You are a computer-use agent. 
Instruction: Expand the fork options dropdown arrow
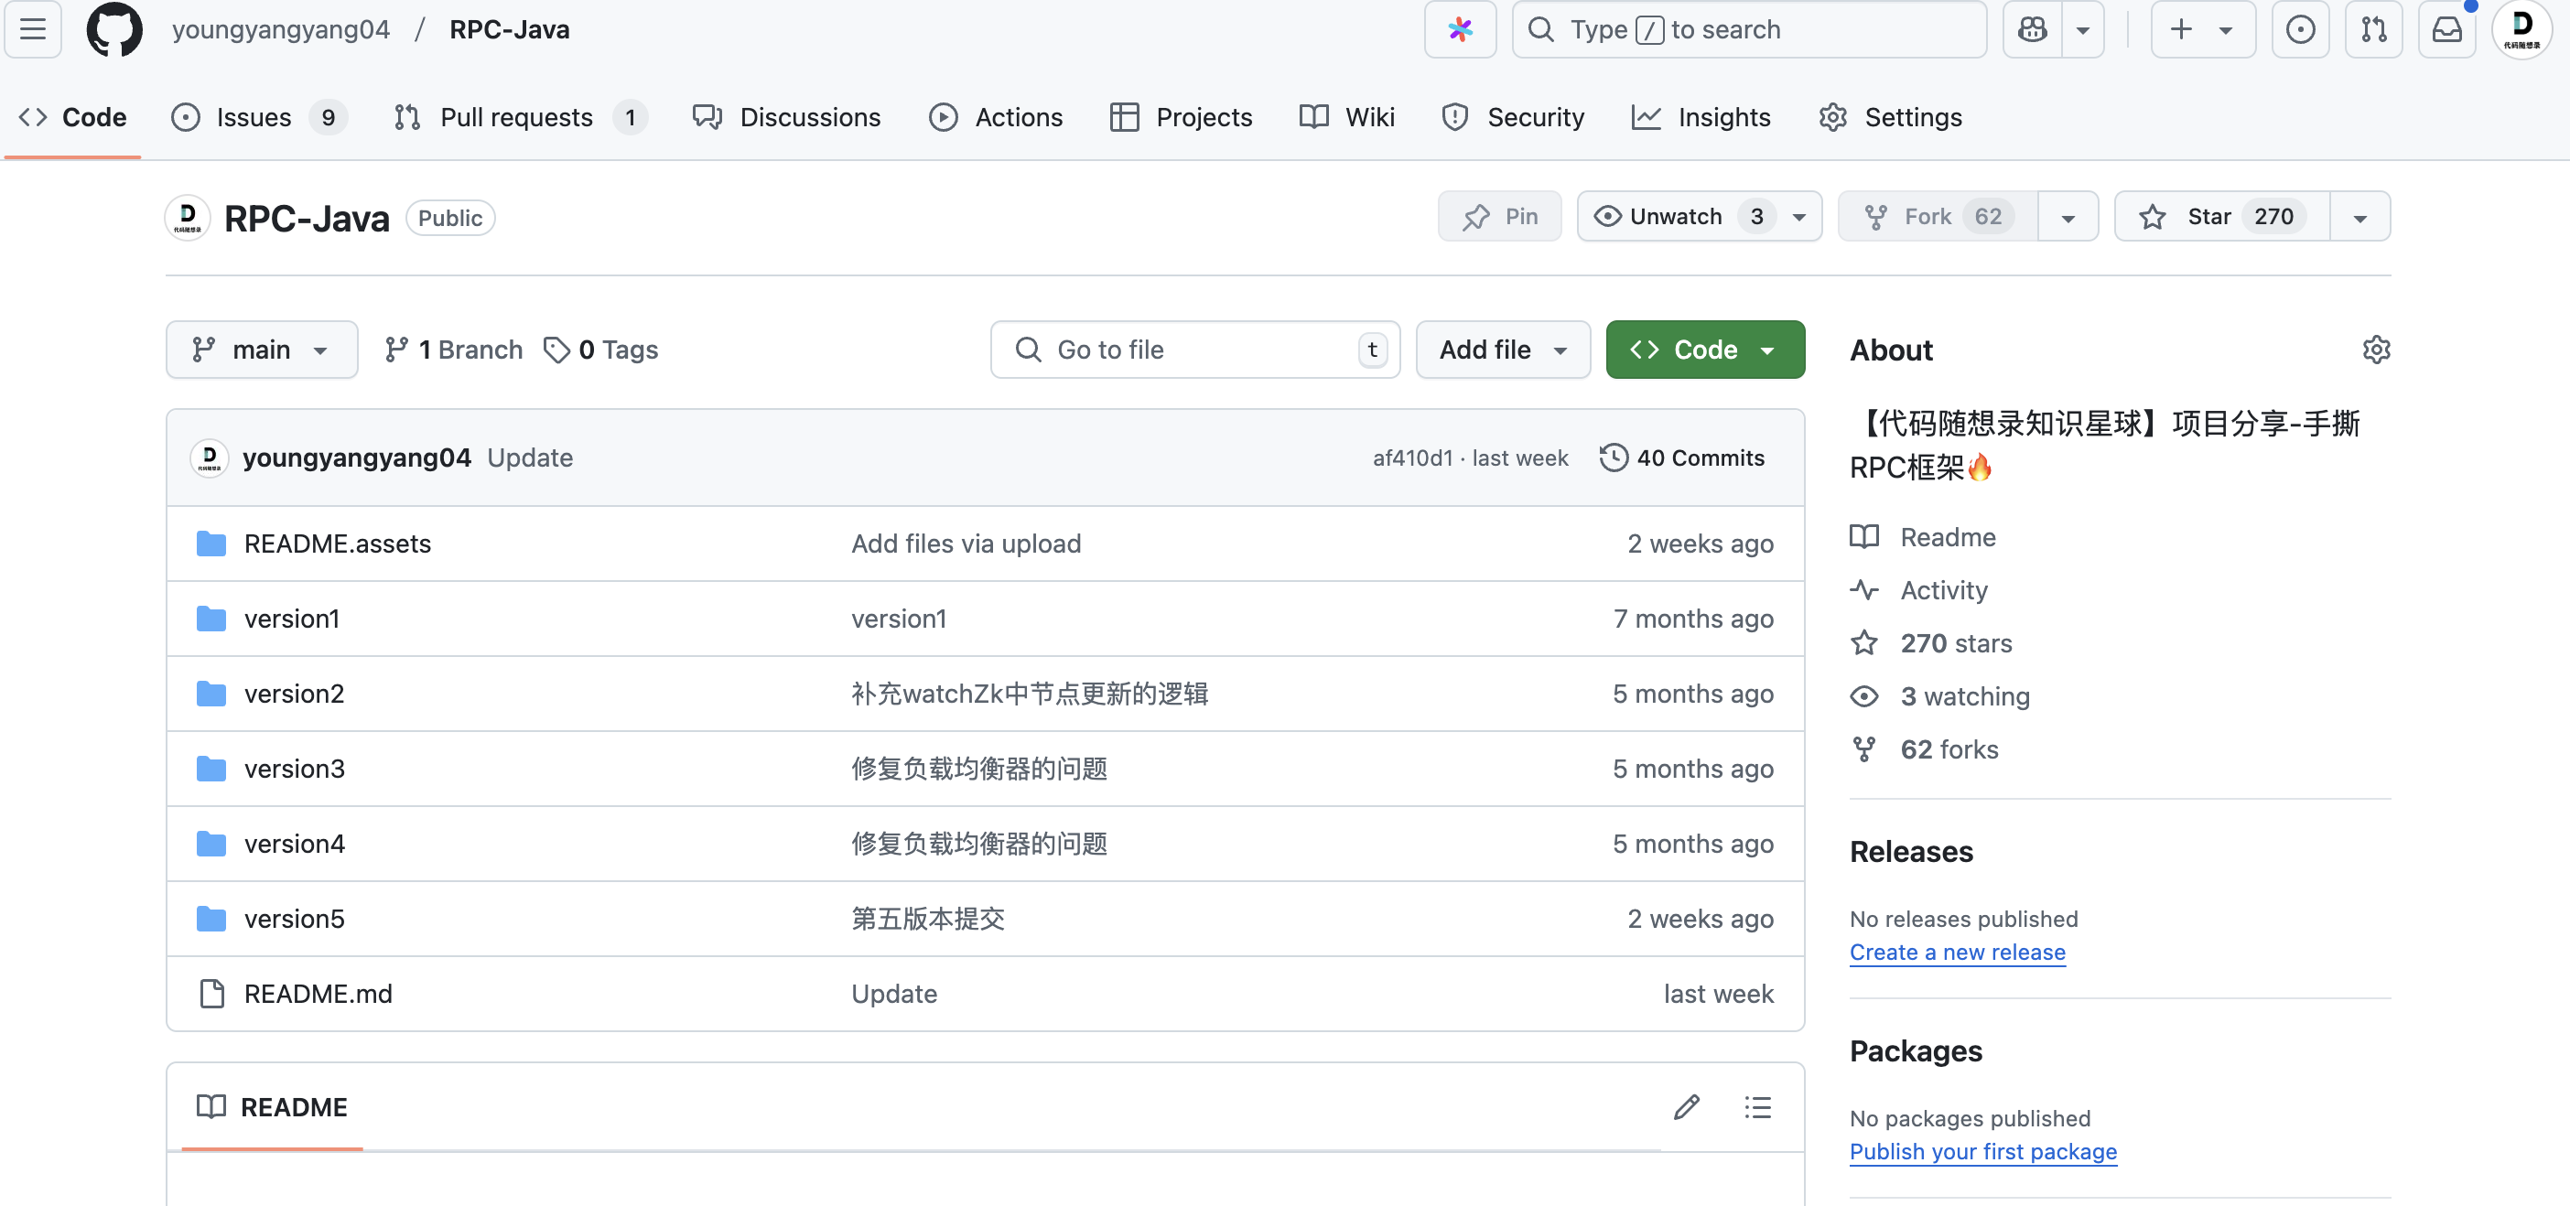click(2068, 217)
